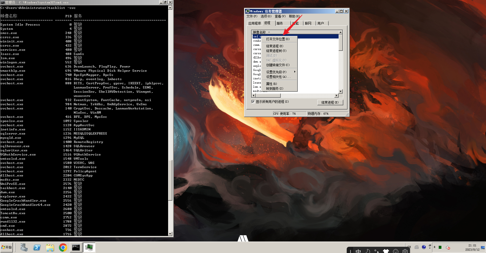This screenshot has width=486, height=253.
Task: Click the show hidden icons chevron in the tray
Action: point(435,247)
